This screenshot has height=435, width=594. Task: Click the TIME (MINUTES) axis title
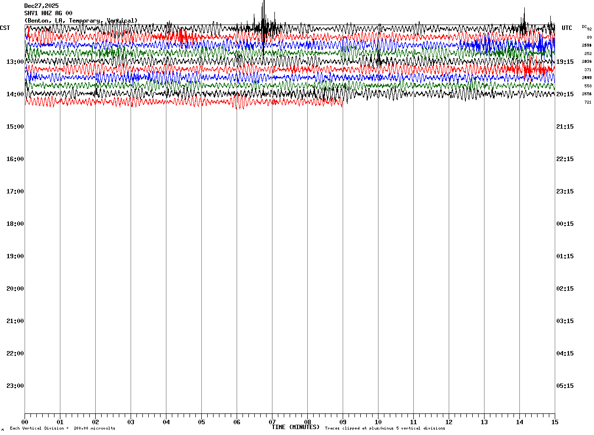pyautogui.click(x=296, y=427)
